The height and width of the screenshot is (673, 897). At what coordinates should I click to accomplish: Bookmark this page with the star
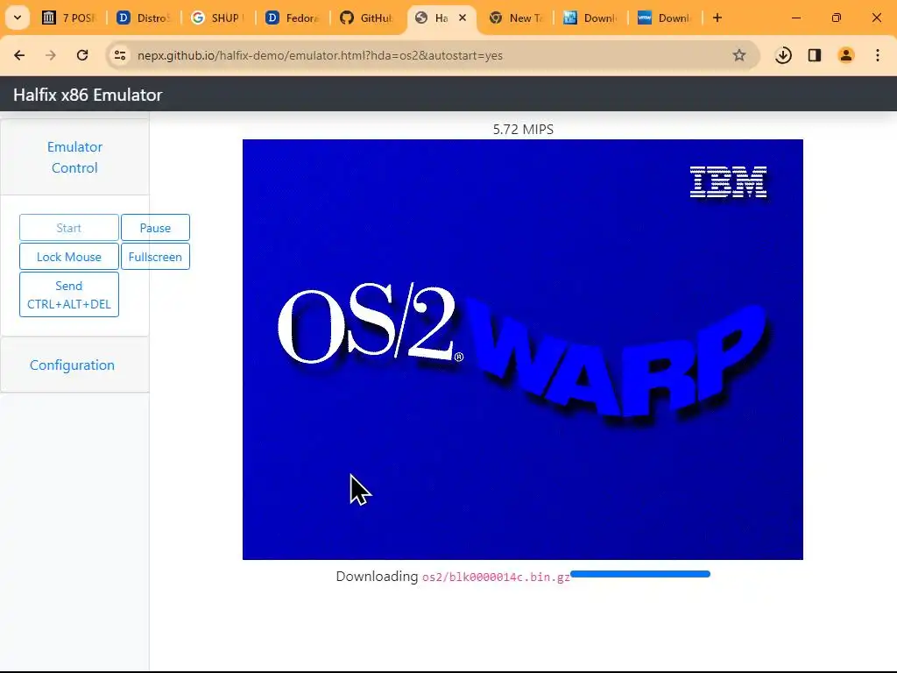point(739,55)
